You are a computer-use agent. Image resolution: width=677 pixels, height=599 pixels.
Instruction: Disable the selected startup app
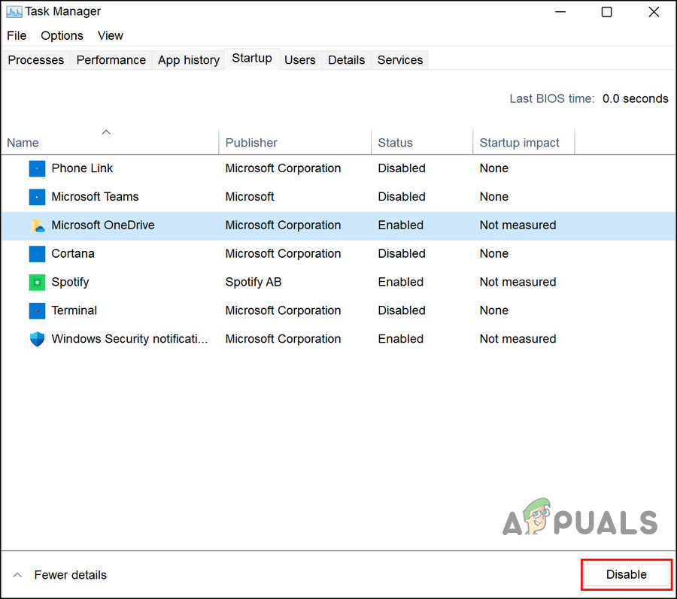click(x=626, y=573)
